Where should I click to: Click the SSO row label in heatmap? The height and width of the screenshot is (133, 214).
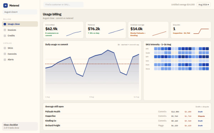(147, 61)
